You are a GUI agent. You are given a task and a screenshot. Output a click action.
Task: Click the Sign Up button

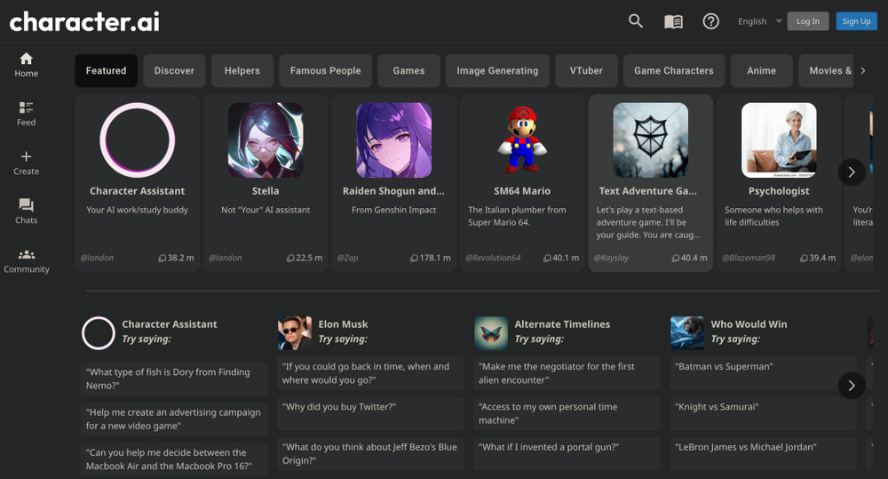tap(856, 21)
